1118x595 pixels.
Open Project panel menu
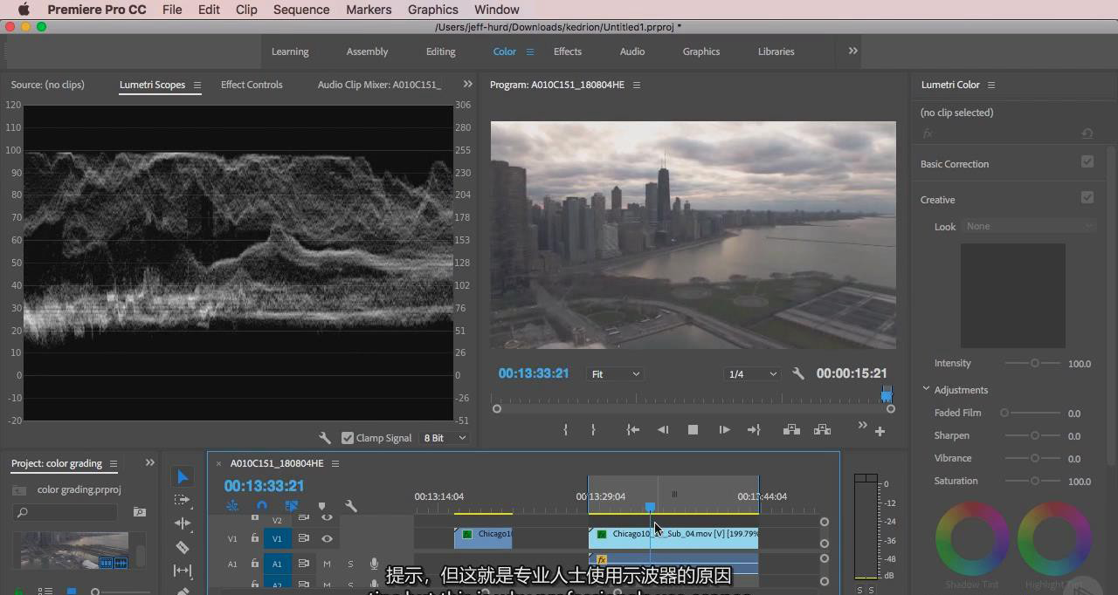click(114, 463)
